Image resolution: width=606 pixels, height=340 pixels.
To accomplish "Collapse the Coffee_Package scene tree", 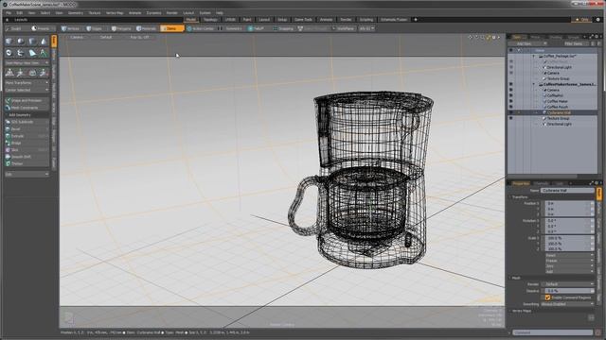I will [534, 56].
